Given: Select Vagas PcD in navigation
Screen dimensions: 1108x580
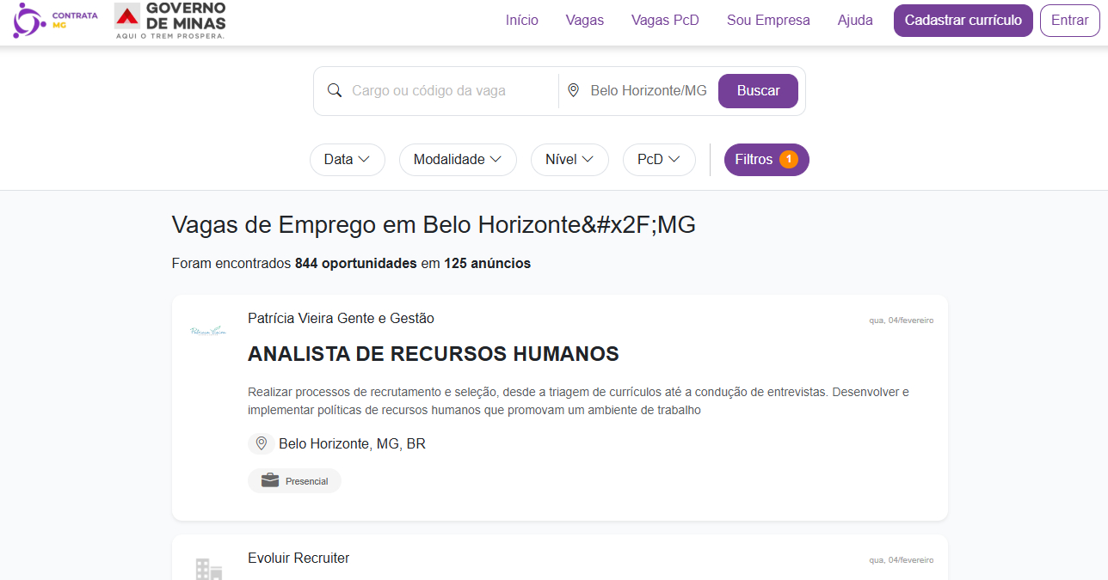Looking at the screenshot, I should tap(665, 21).
